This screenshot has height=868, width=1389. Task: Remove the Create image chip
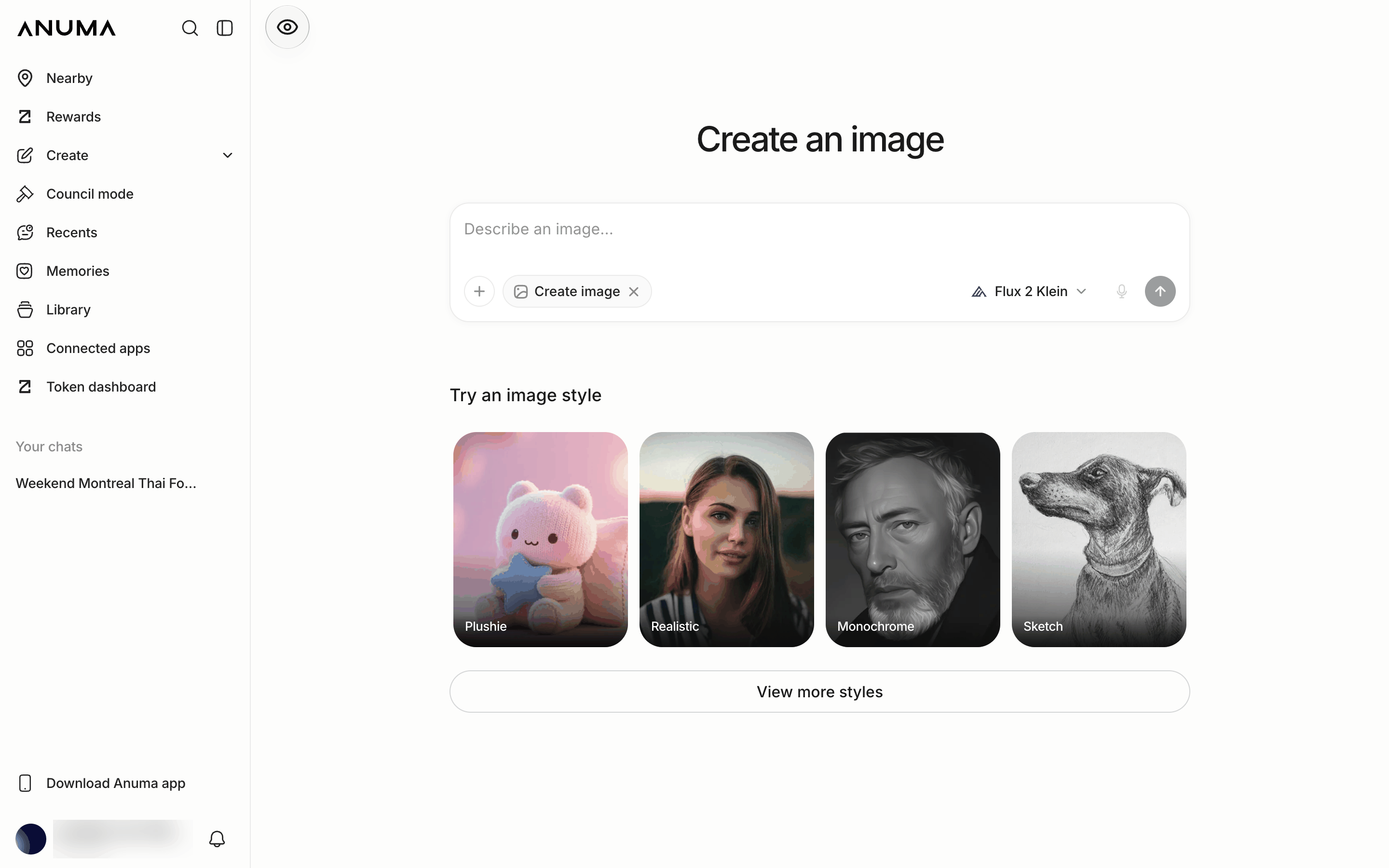(x=634, y=292)
